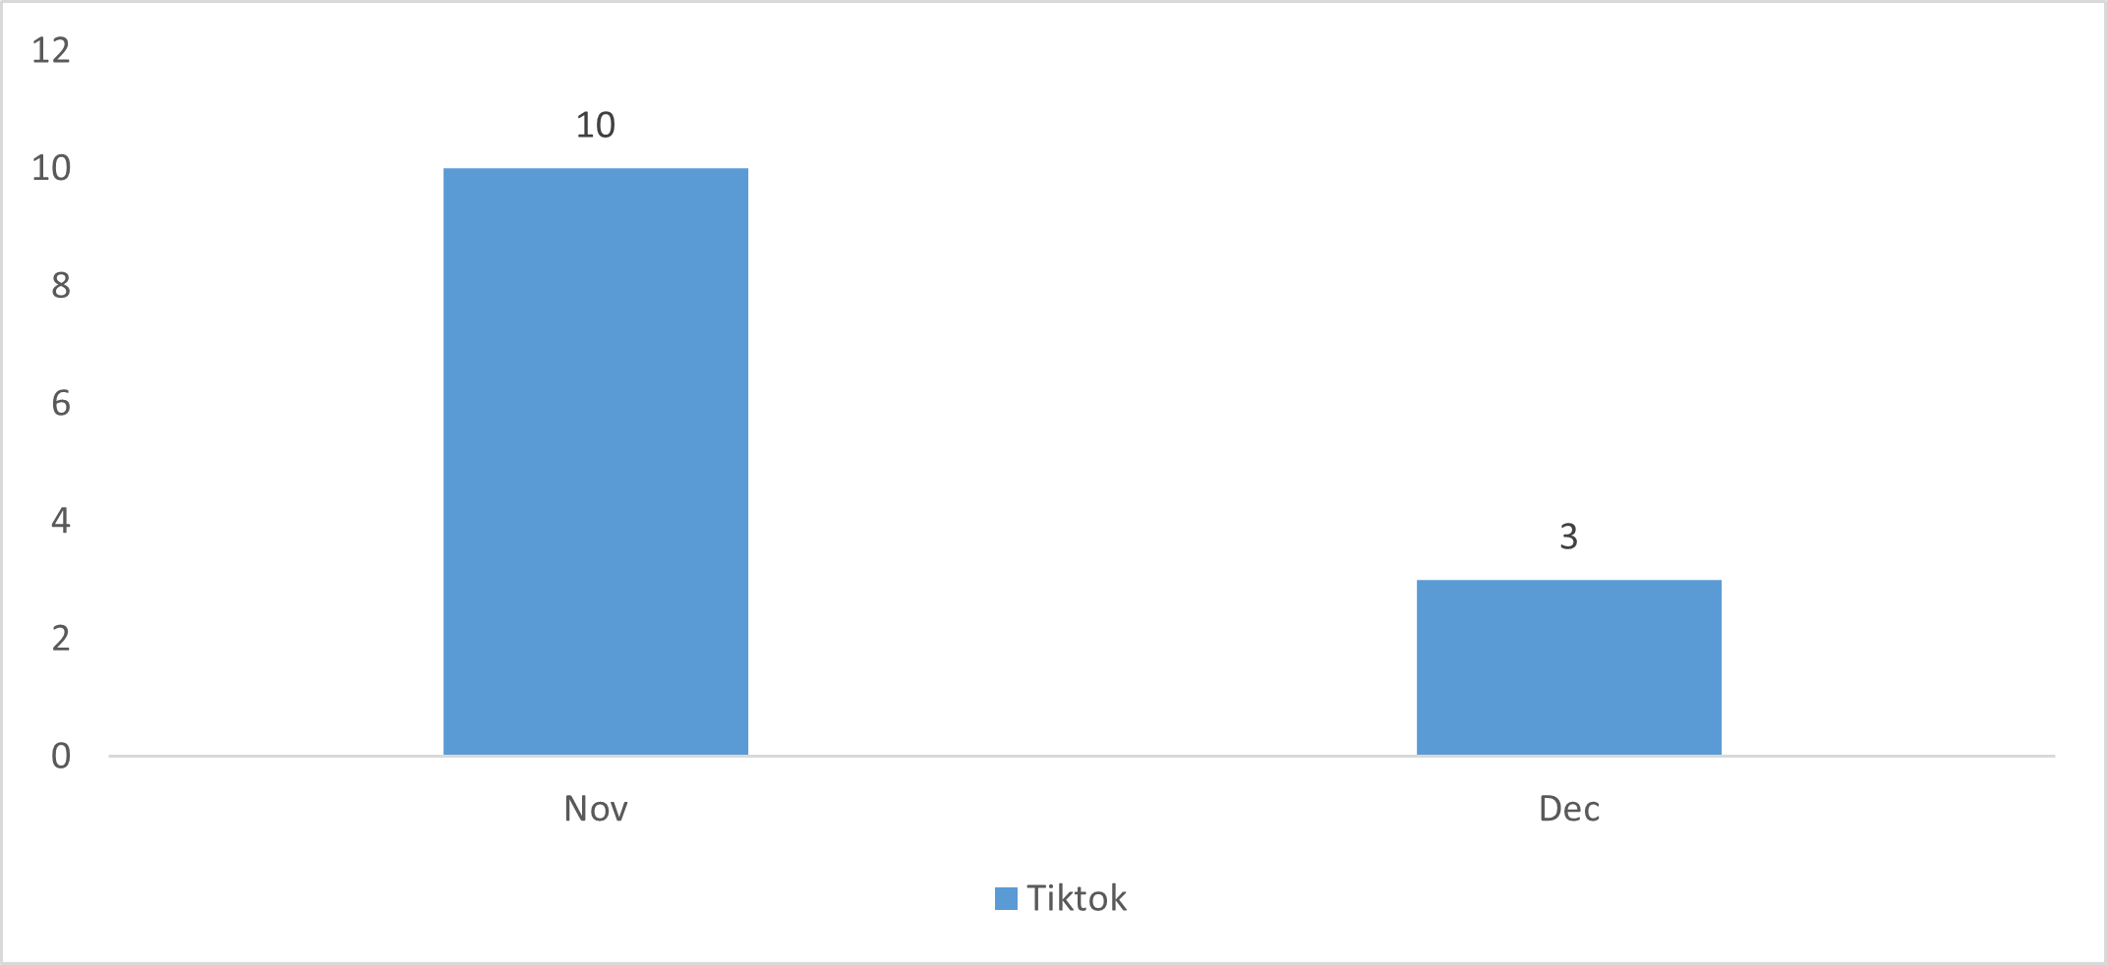Select the Tiktok legend text
This screenshot has width=2107, height=965.
1077,899
